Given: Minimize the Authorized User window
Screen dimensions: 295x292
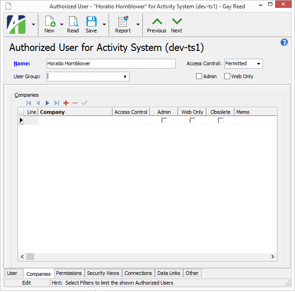Looking at the screenshot, I should pyautogui.click(x=261, y=5).
